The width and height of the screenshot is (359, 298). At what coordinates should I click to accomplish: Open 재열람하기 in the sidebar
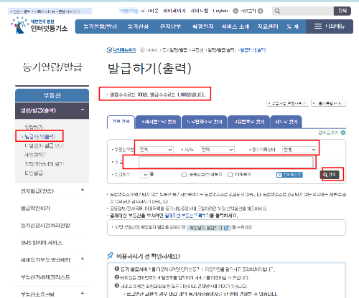pyautogui.click(x=35, y=155)
